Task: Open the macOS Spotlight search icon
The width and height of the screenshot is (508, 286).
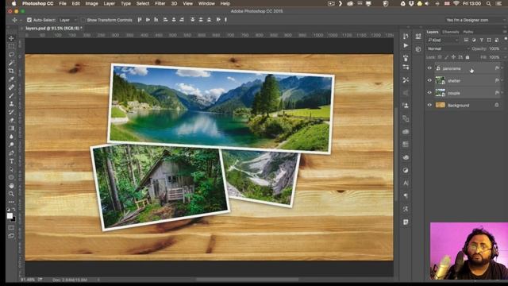Action: coord(488,3)
